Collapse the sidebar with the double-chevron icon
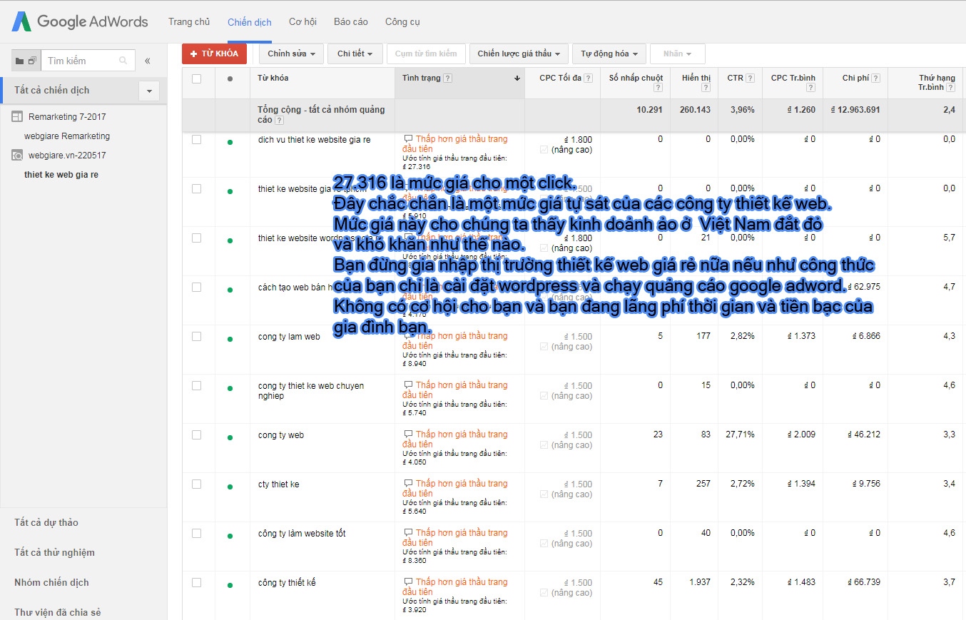This screenshot has height=620, width=966. 148,61
